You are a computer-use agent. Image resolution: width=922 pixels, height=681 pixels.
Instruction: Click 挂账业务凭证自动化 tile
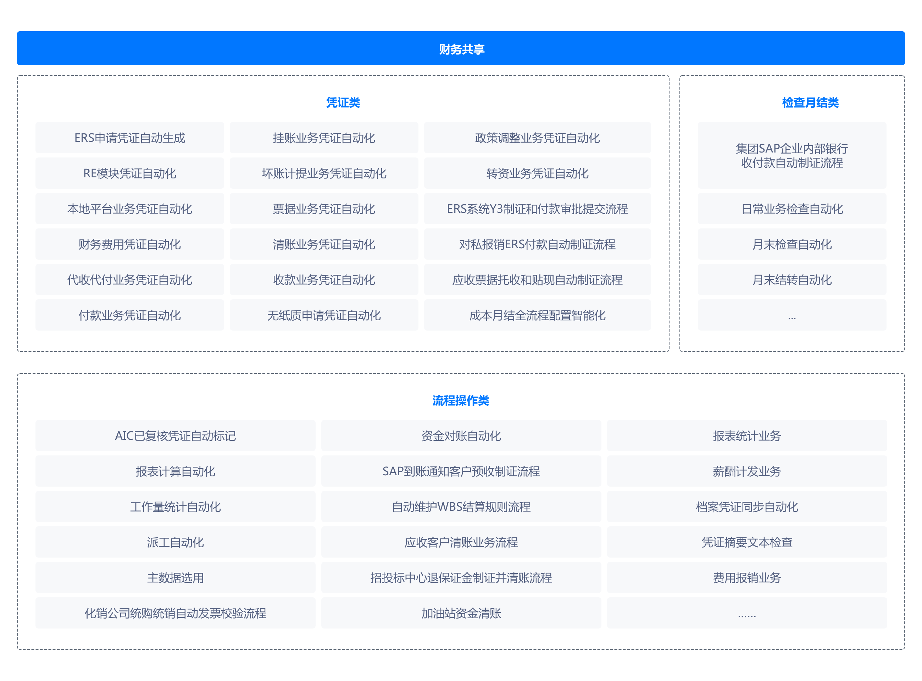tap(323, 138)
